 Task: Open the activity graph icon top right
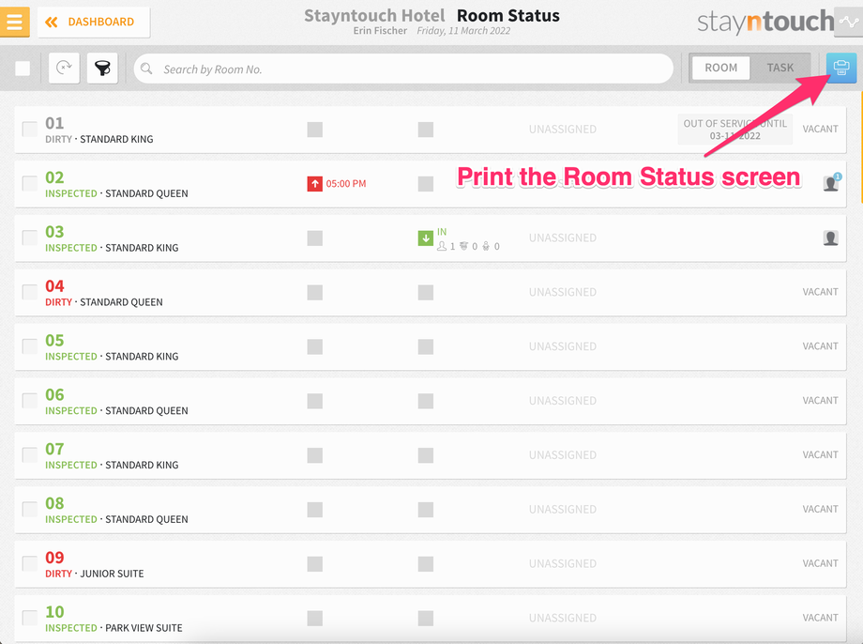tap(849, 22)
